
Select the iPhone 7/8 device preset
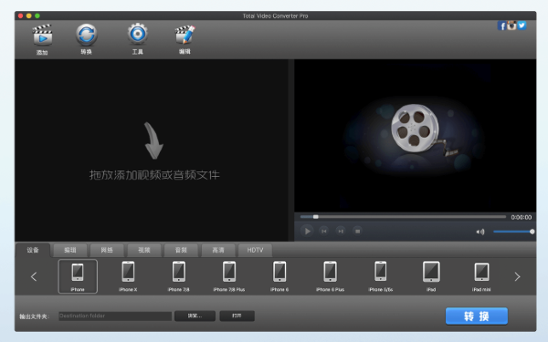(179, 276)
